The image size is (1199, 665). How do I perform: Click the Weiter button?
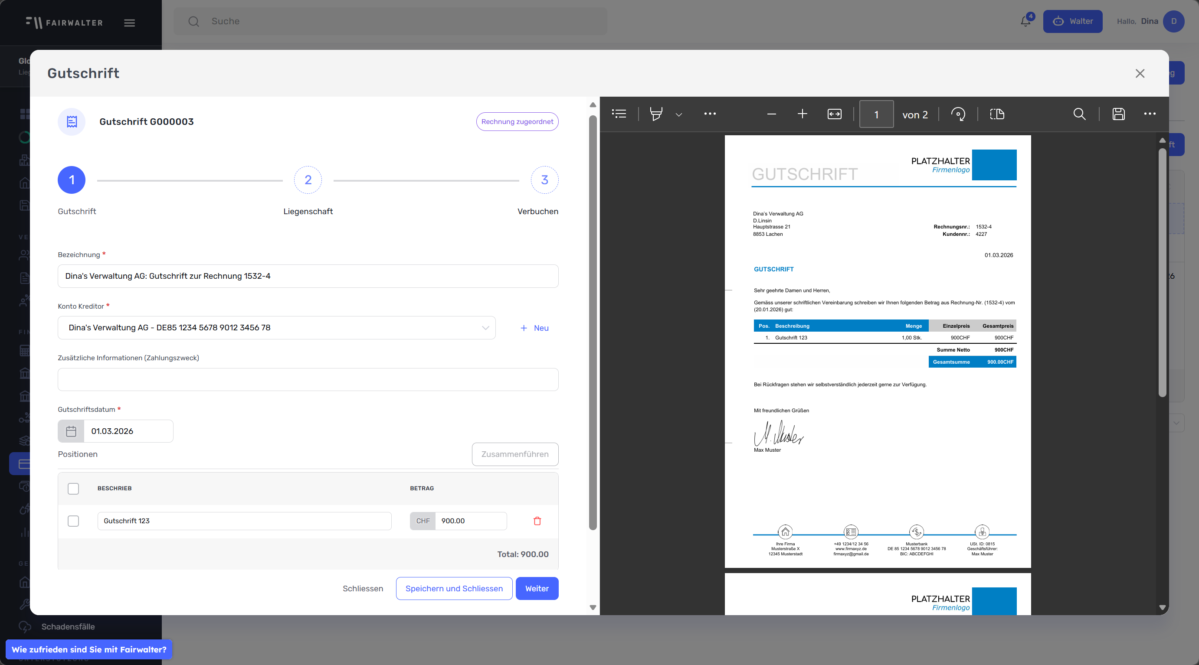[x=537, y=588]
